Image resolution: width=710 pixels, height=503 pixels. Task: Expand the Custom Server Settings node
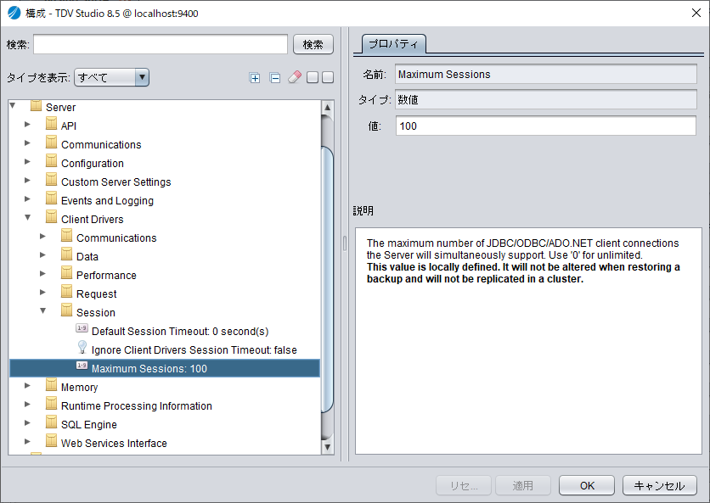pos(27,180)
